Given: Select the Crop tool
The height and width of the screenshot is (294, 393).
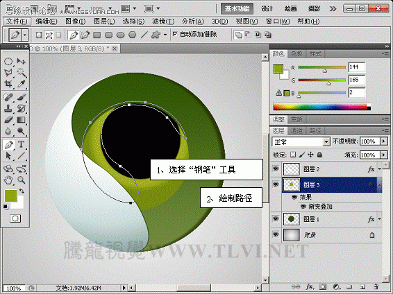Looking at the screenshot, I should pos(8,84).
